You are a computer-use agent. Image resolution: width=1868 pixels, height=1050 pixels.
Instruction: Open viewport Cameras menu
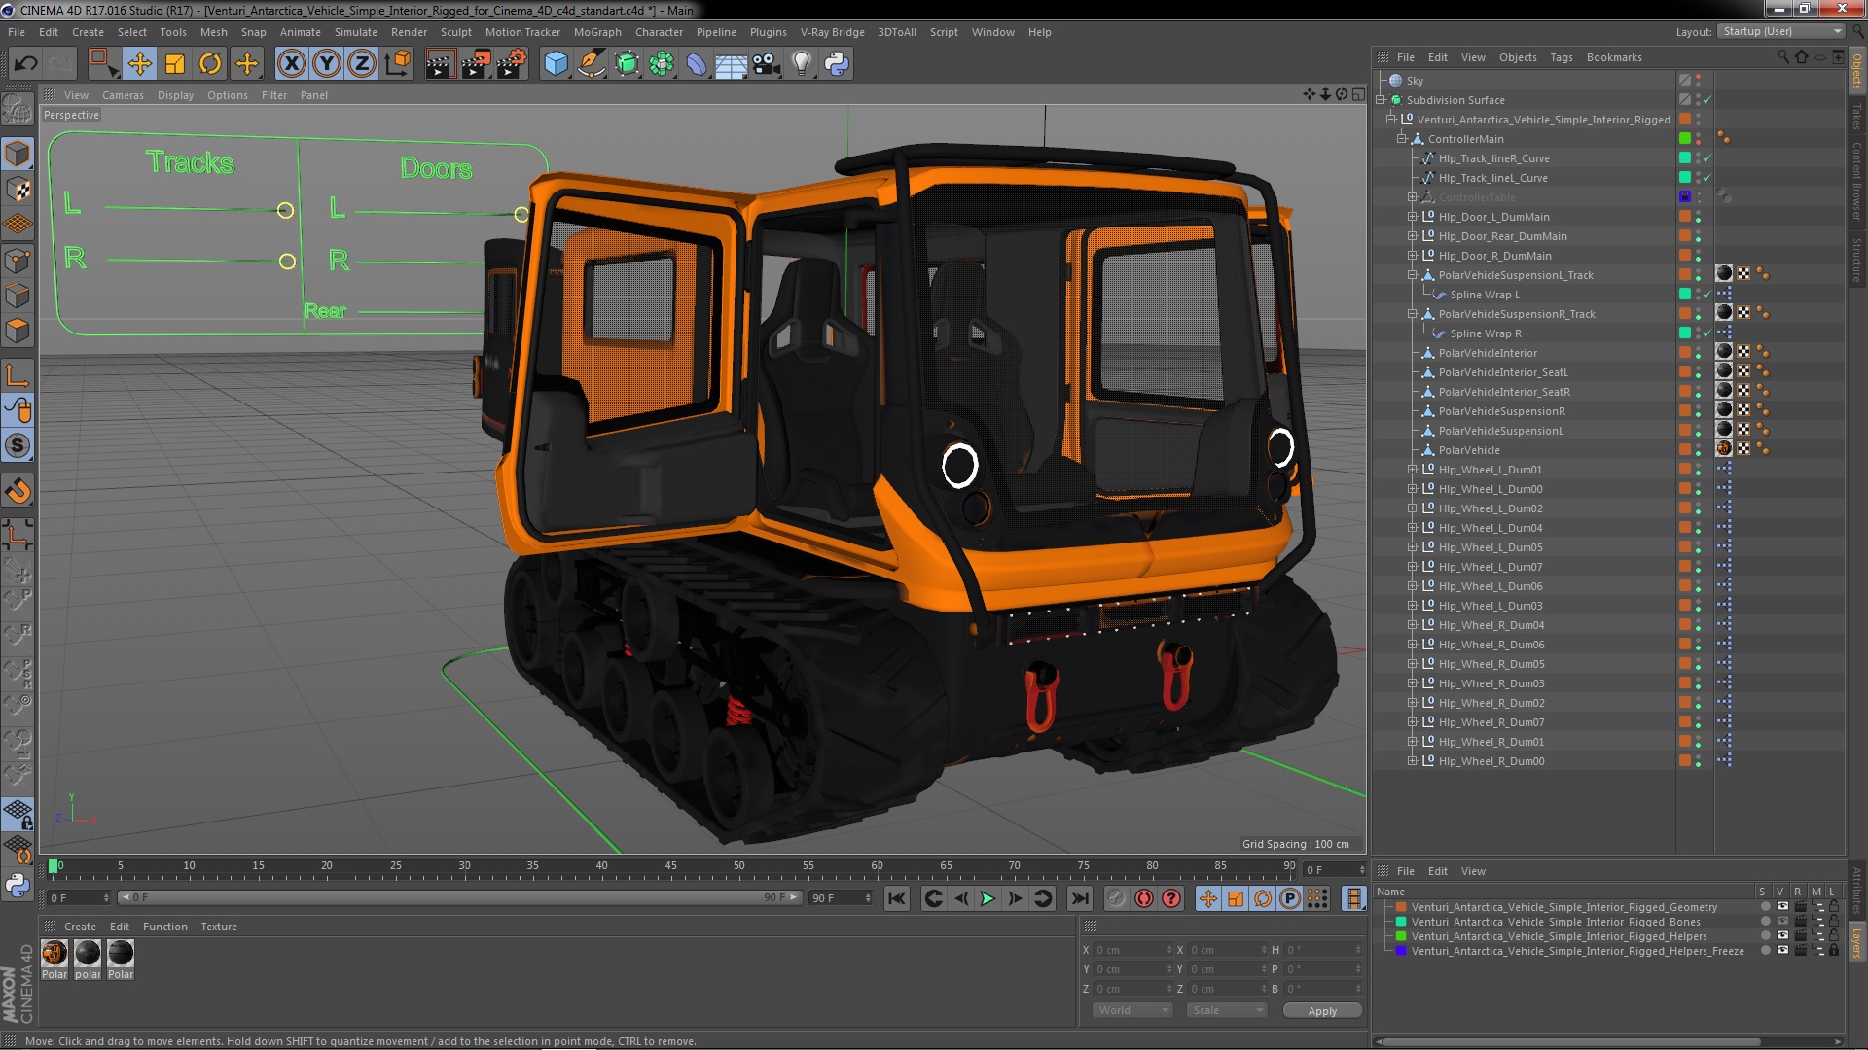click(x=123, y=95)
